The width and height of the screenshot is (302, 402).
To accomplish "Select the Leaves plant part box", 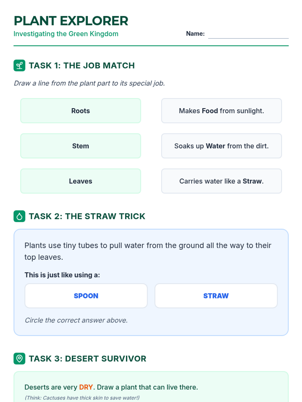I will click(x=81, y=181).
